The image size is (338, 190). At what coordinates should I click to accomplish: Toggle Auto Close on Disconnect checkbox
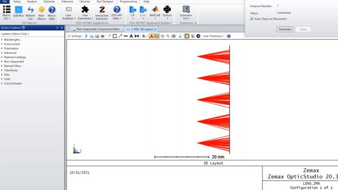point(252,19)
